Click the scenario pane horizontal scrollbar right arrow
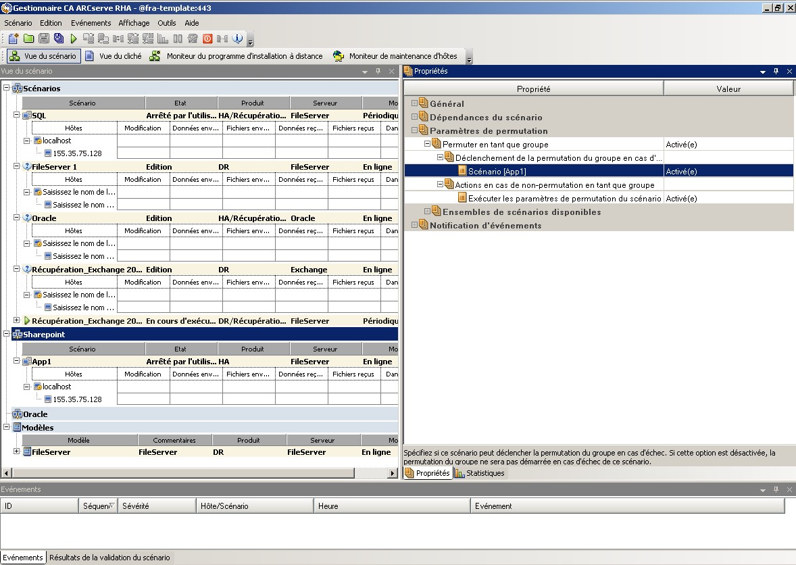Viewport: 796px width, 565px height. (x=393, y=473)
